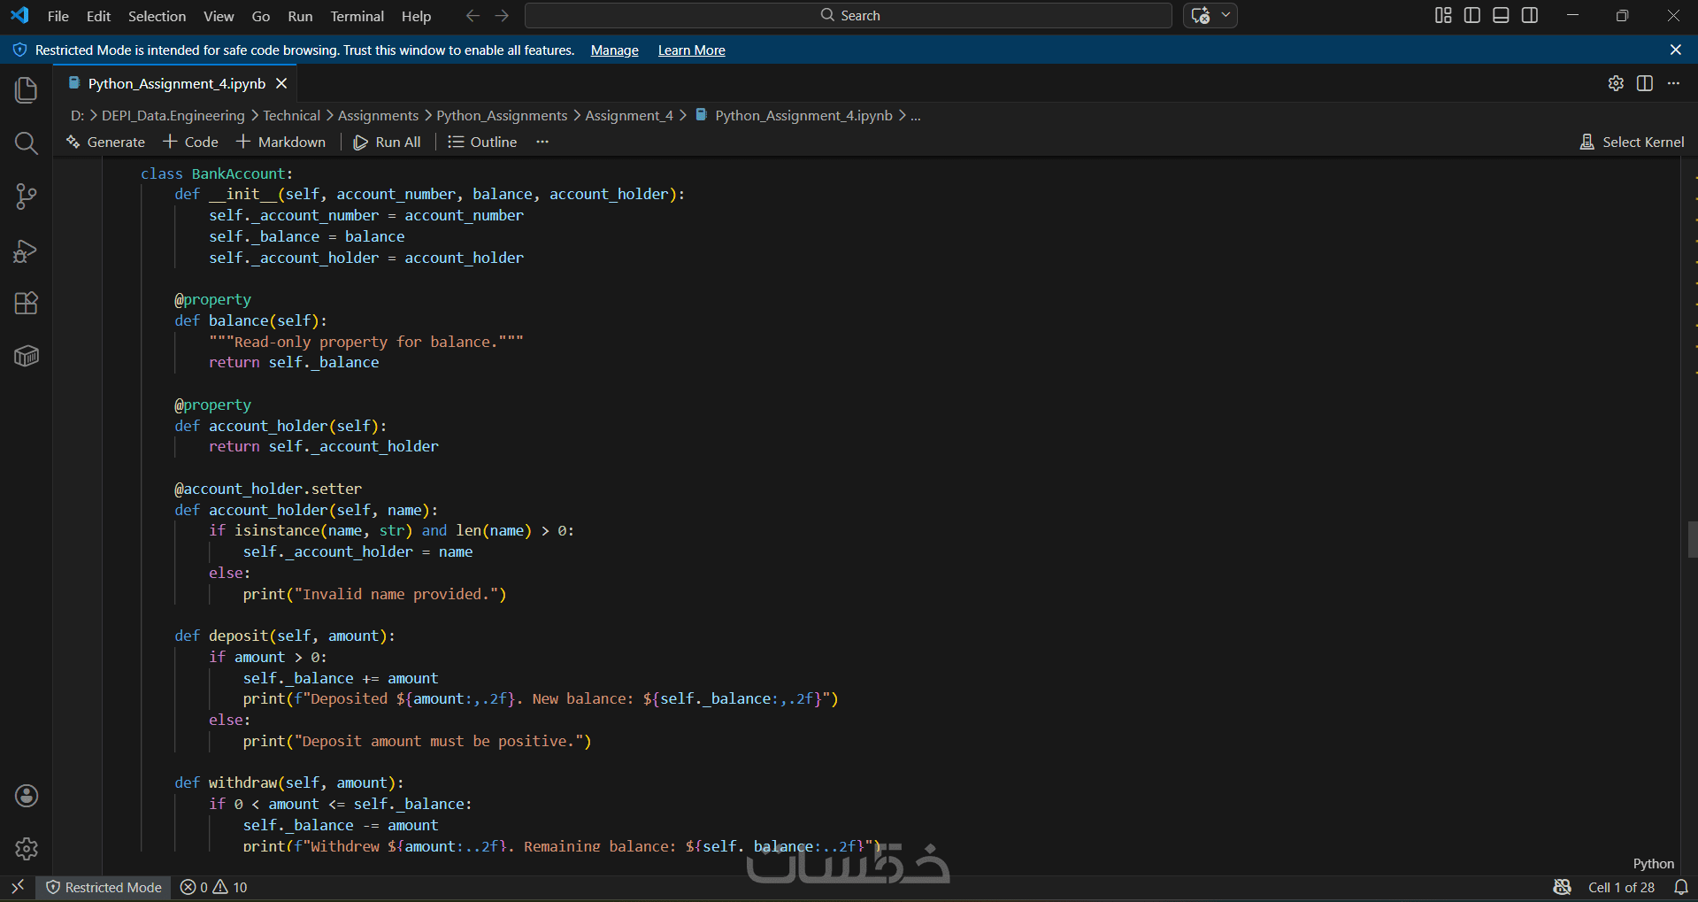Click the breadcrumb overflow ellipsis

click(x=916, y=116)
